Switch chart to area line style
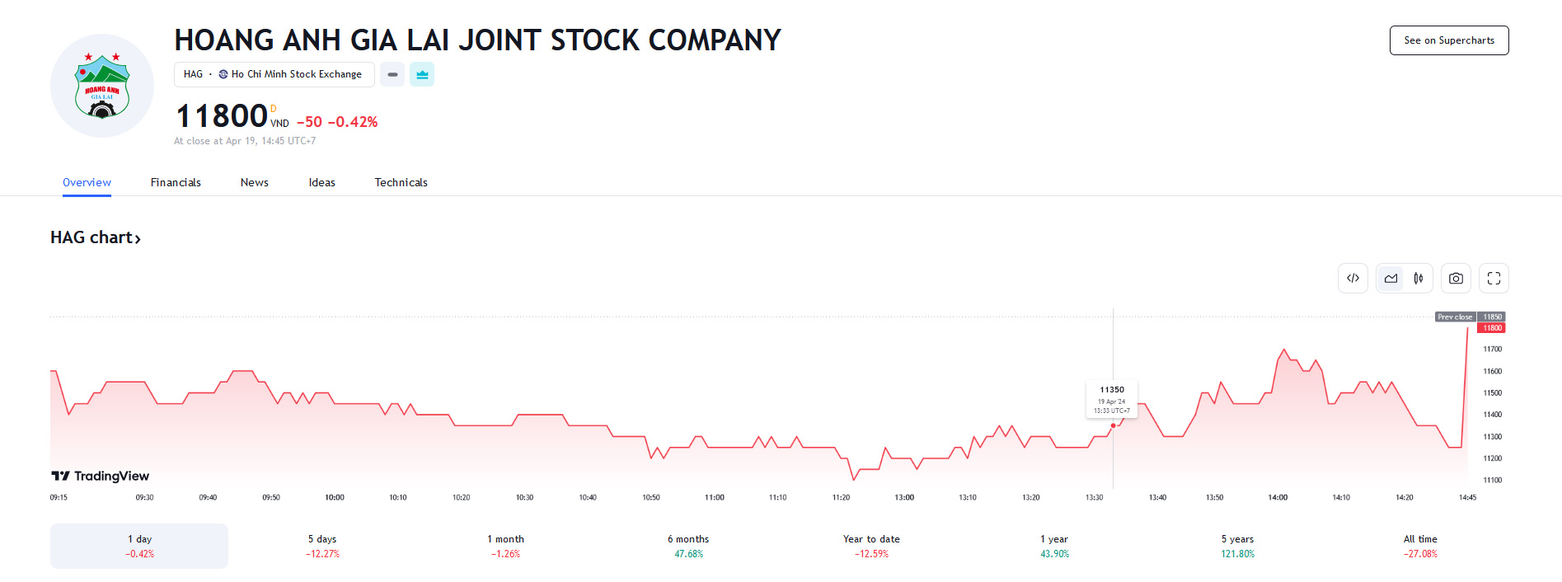The image size is (1562, 582). tap(1391, 279)
